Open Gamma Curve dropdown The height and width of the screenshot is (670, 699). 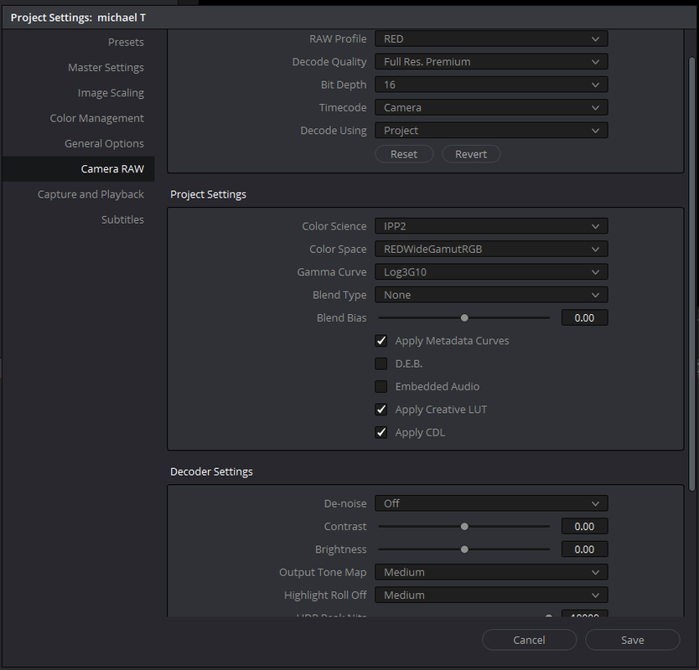click(491, 271)
